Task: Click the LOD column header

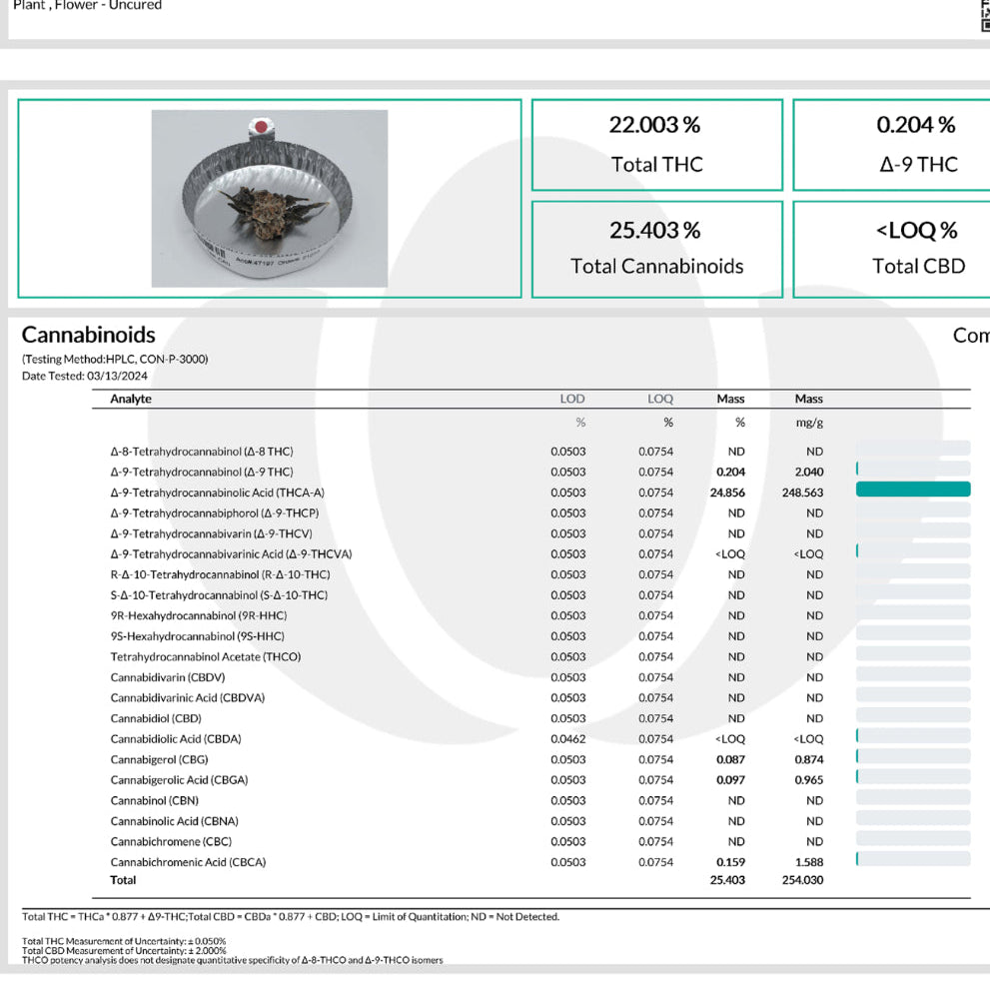Action: click(572, 399)
